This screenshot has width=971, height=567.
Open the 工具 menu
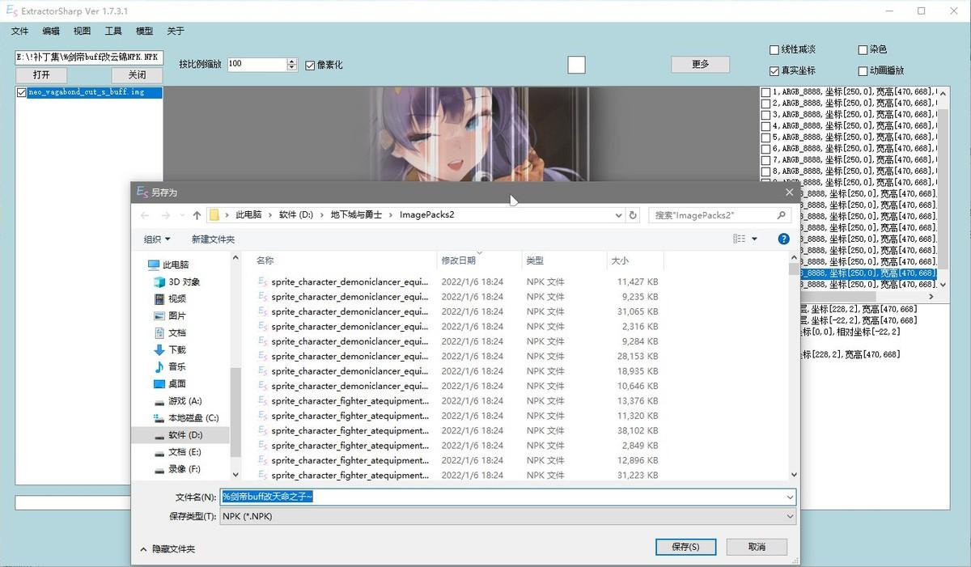pyautogui.click(x=112, y=31)
